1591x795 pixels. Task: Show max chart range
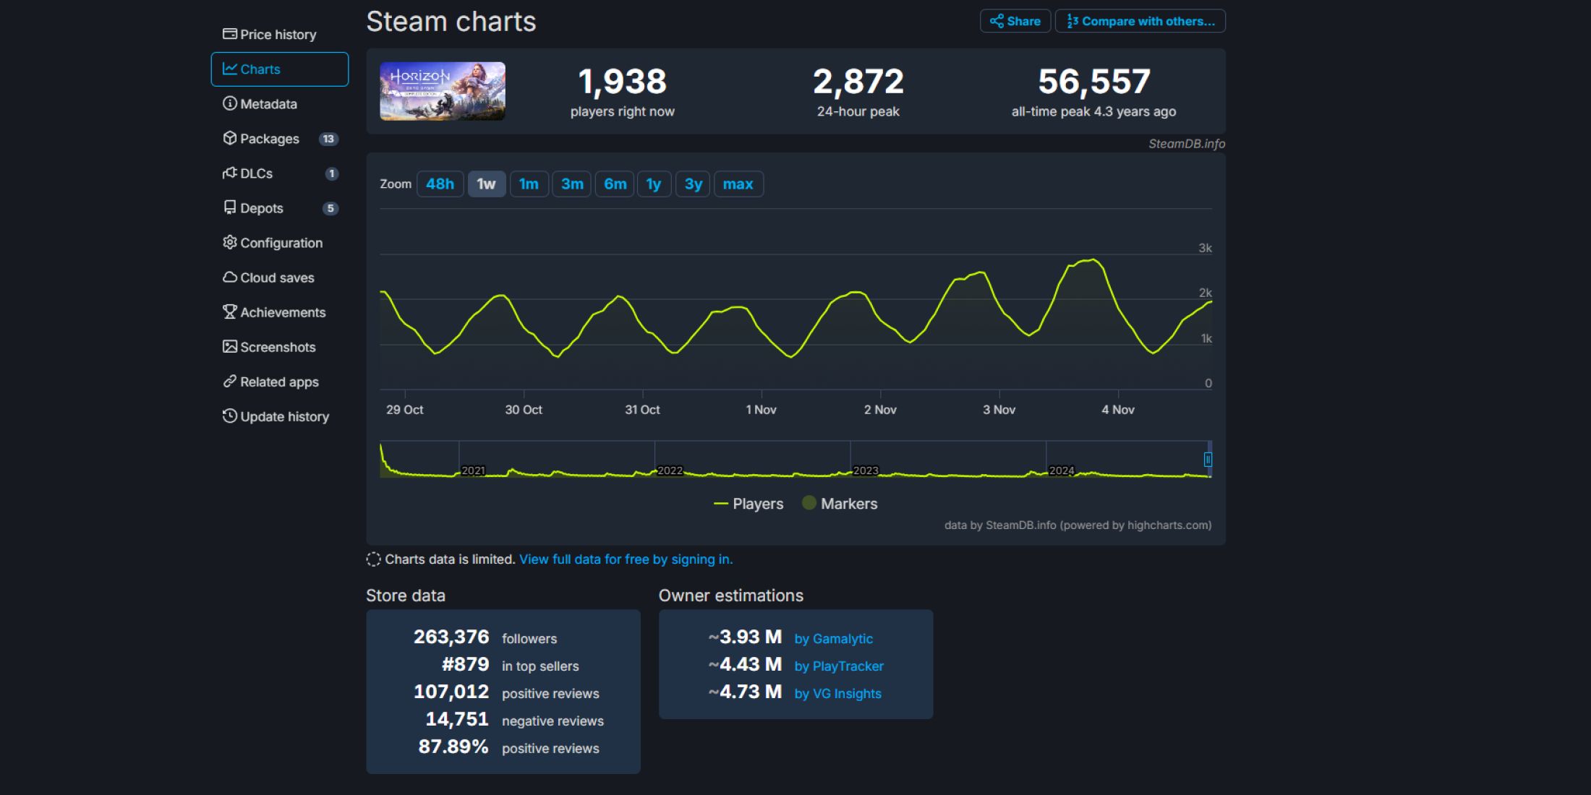tap(738, 184)
